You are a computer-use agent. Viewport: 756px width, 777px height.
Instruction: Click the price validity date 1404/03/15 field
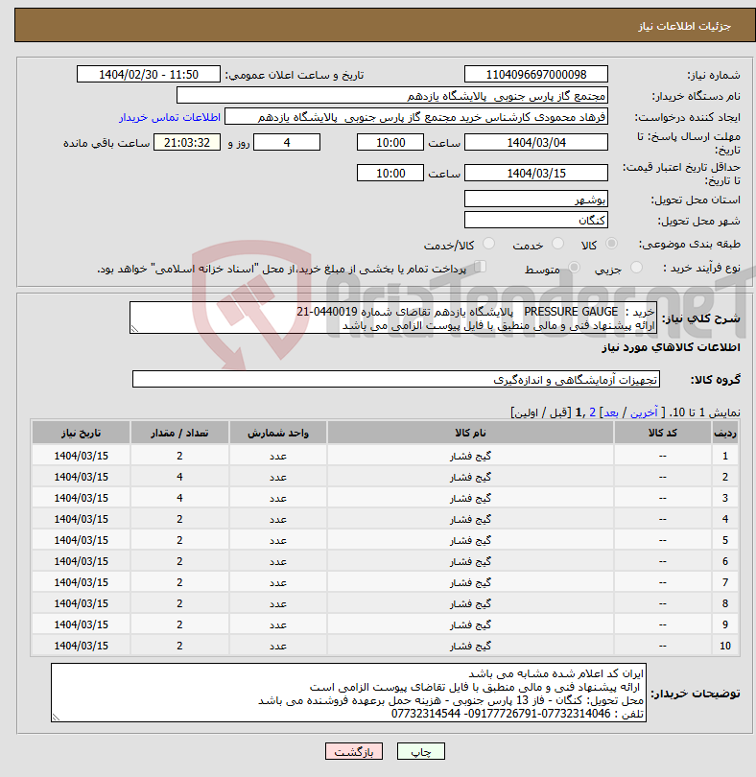pos(536,174)
